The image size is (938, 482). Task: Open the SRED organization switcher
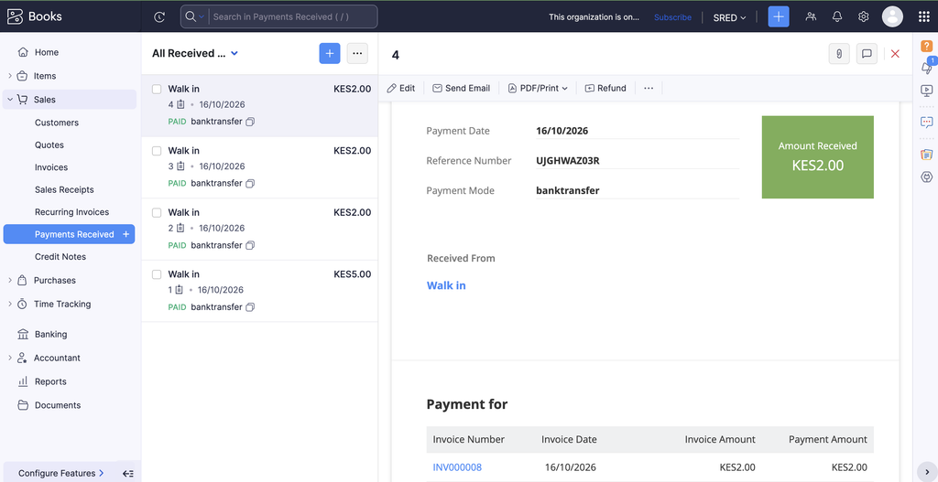pyautogui.click(x=730, y=17)
